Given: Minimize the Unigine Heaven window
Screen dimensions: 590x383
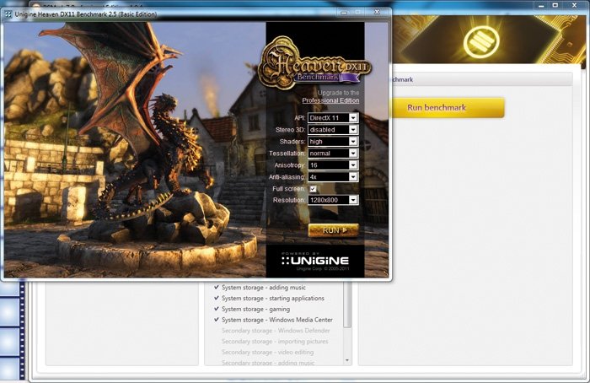Looking at the screenshot, I should point(344,13).
